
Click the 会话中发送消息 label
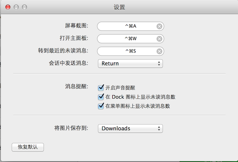[68, 63]
